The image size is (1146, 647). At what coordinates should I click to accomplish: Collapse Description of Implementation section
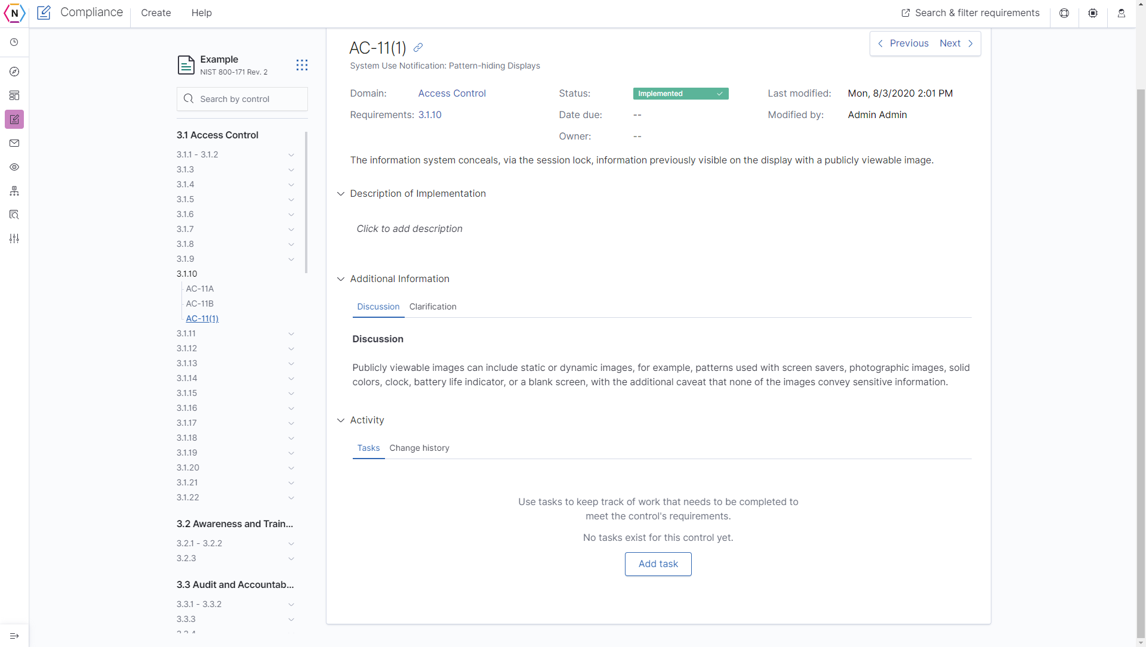341,194
